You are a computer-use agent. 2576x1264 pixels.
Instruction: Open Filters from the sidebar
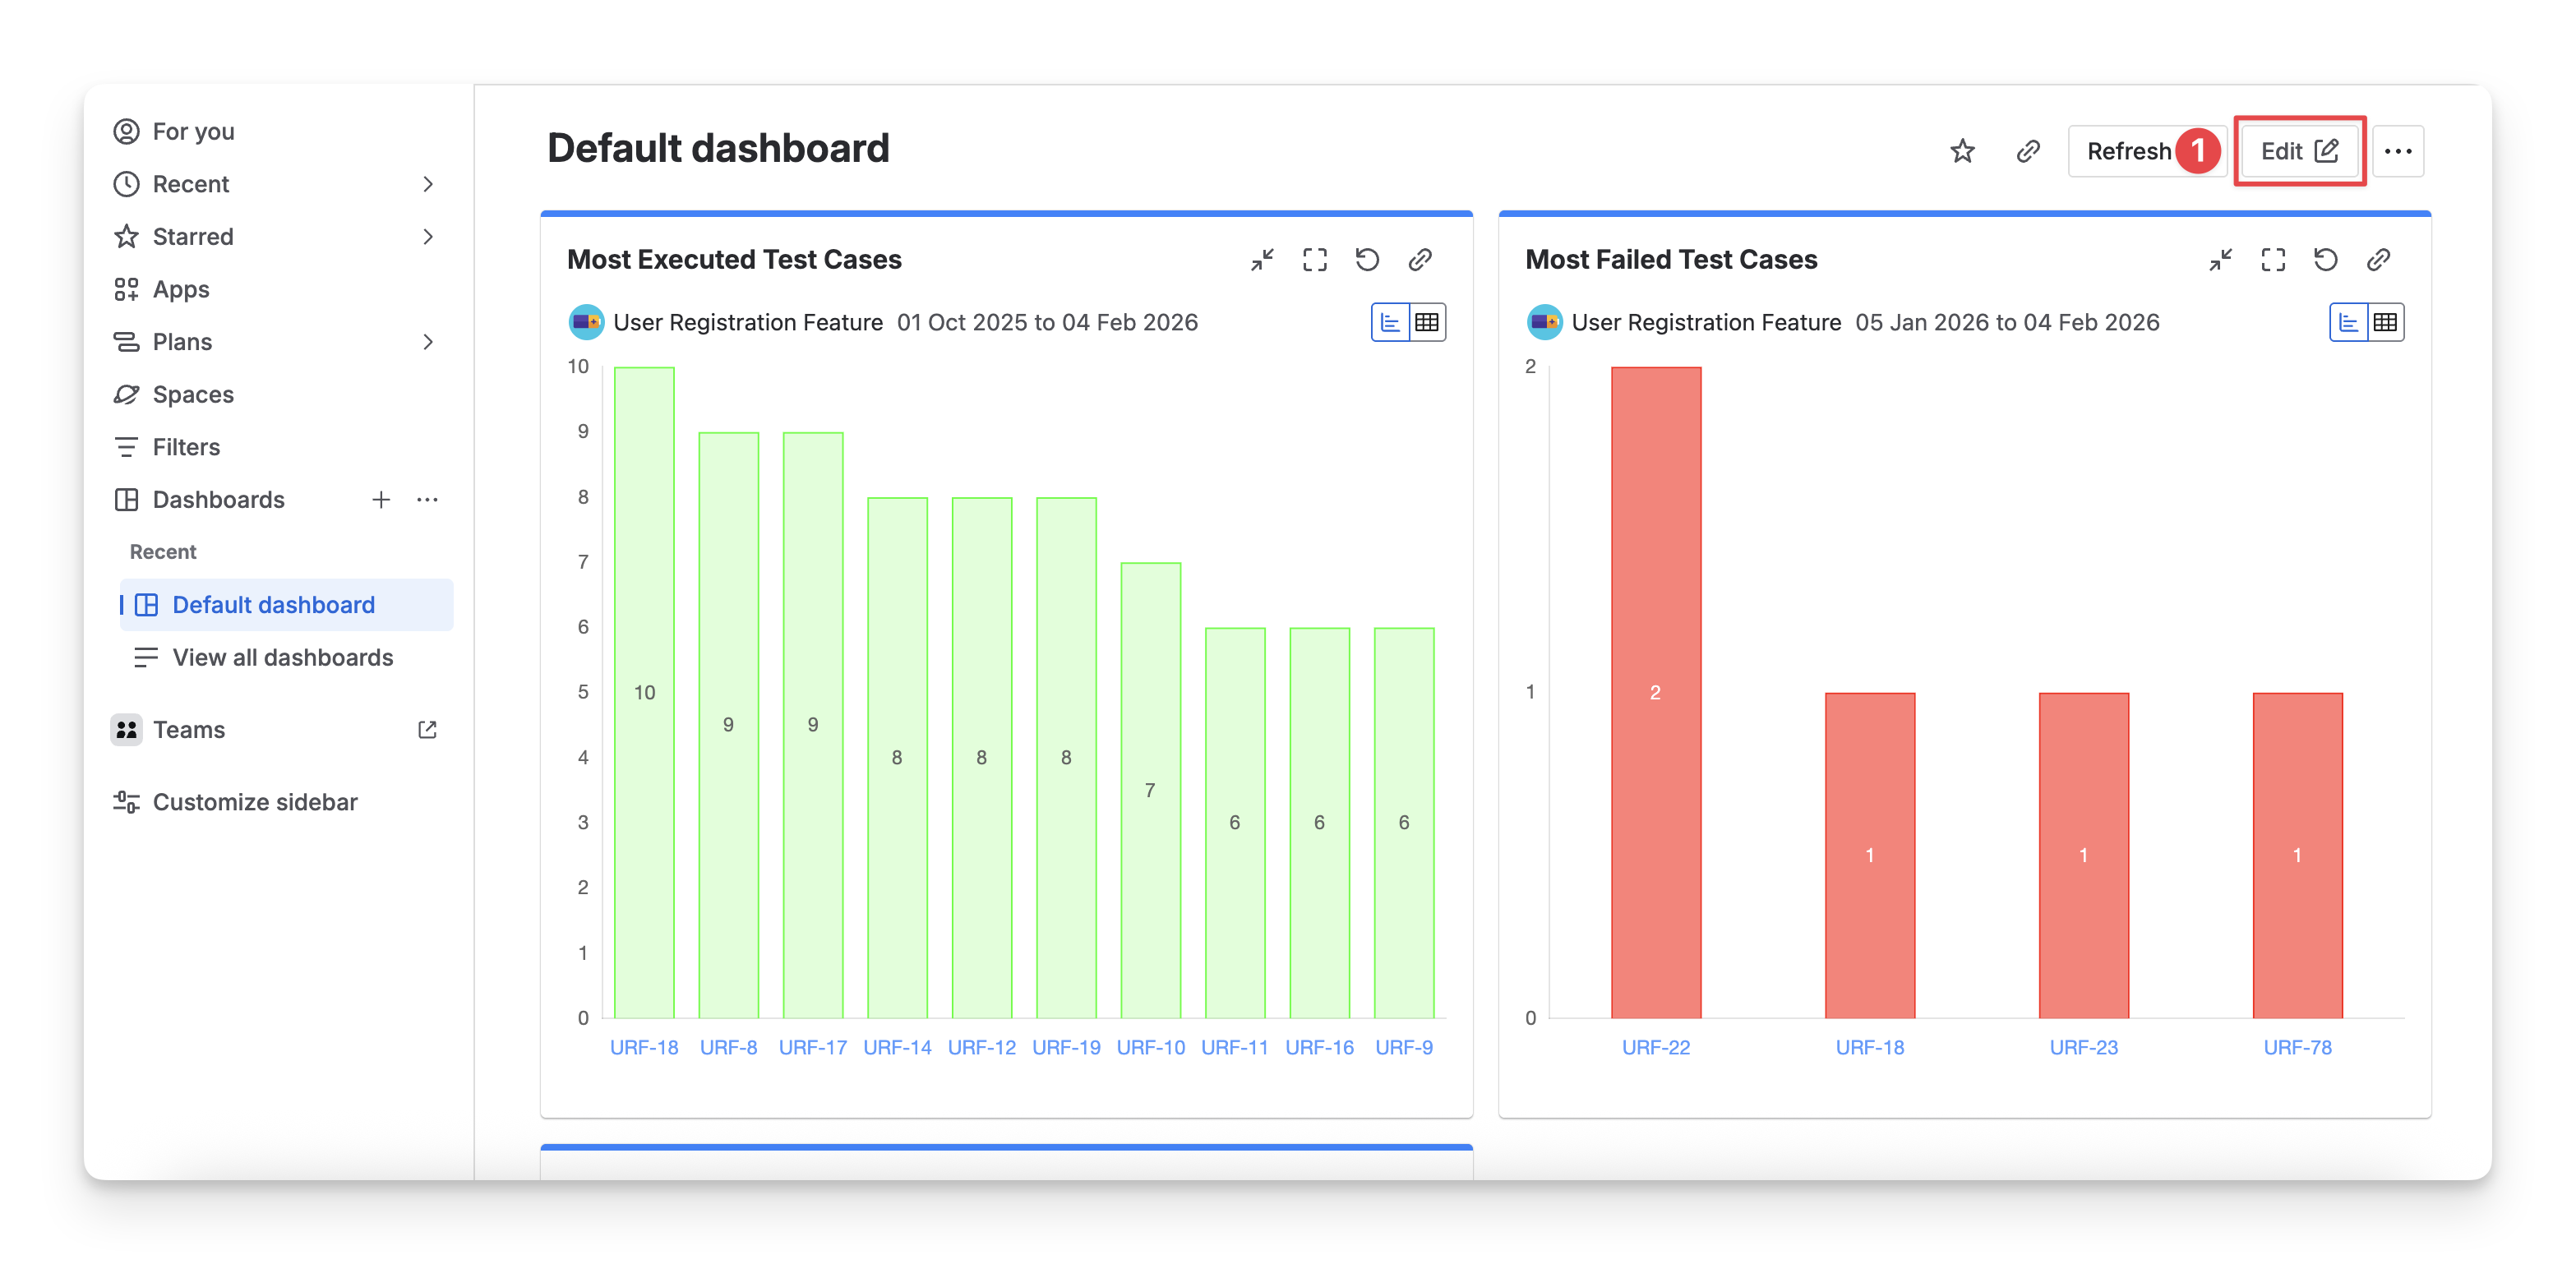click(186, 447)
